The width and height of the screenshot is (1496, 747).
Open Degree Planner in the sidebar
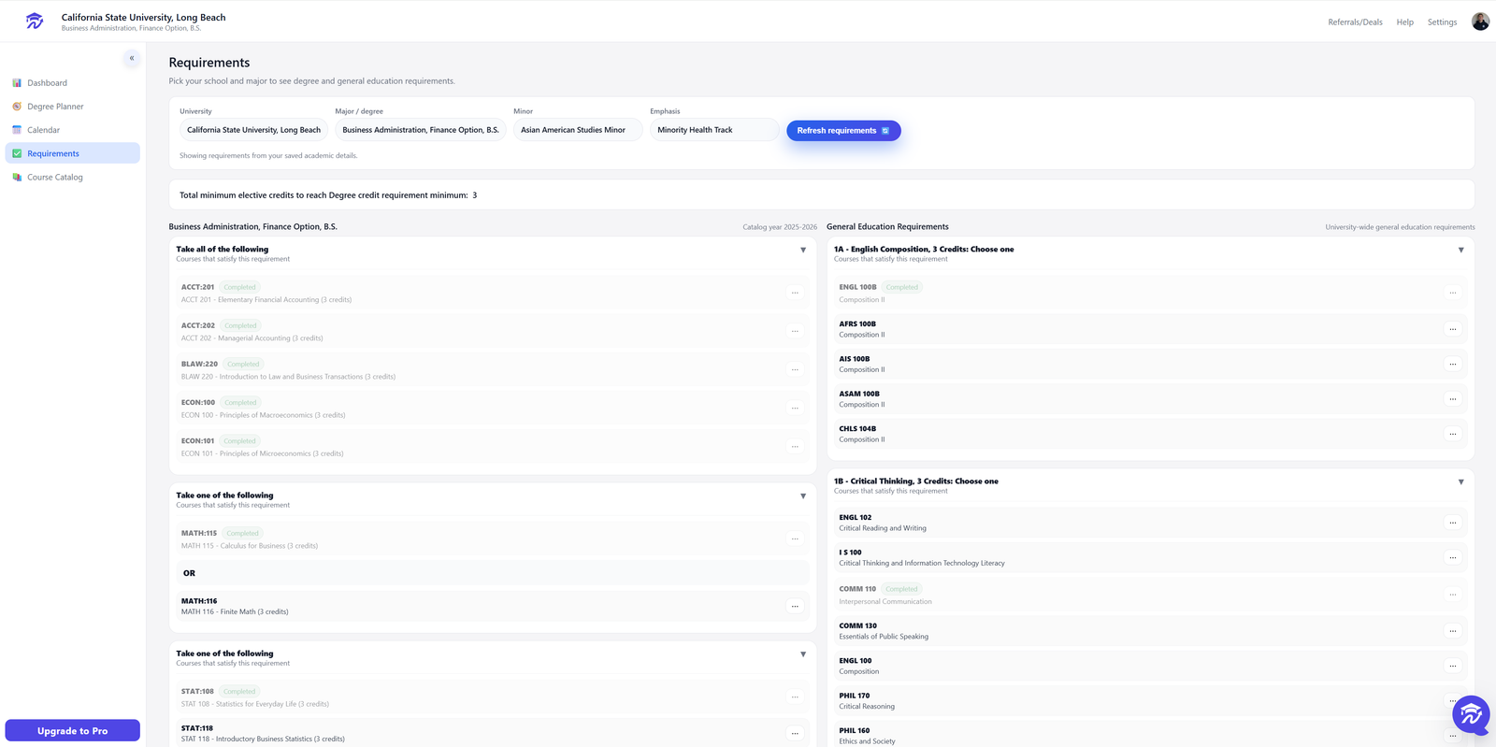[x=73, y=107]
